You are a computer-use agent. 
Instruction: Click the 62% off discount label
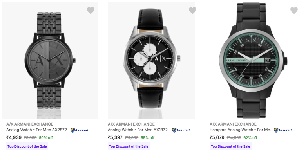(x=250, y=138)
